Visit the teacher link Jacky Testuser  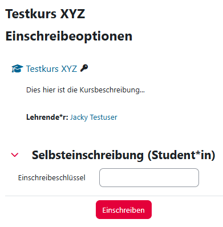94,117
